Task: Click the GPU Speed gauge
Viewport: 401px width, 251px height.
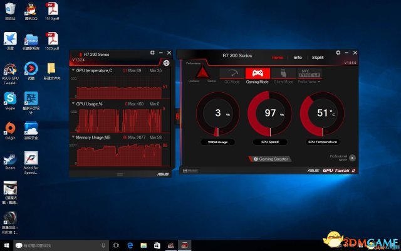Action: [x=270, y=114]
